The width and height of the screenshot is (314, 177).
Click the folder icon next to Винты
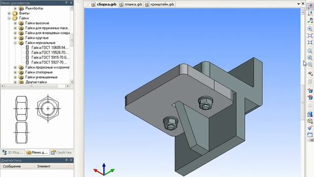(15, 13)
